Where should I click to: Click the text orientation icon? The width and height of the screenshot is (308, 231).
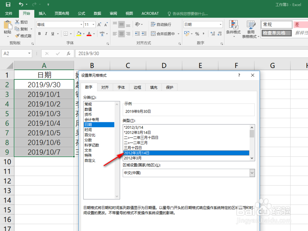(x=137, y=24)
